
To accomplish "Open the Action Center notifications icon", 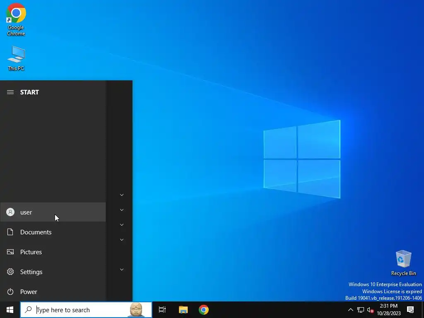I will click(x=410, y=310).
